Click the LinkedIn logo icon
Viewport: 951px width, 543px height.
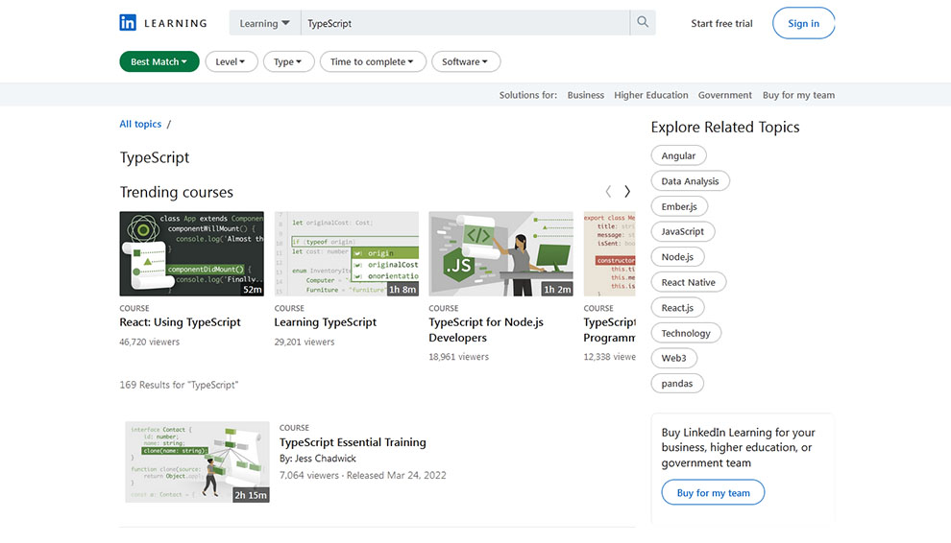pos(128,23)
